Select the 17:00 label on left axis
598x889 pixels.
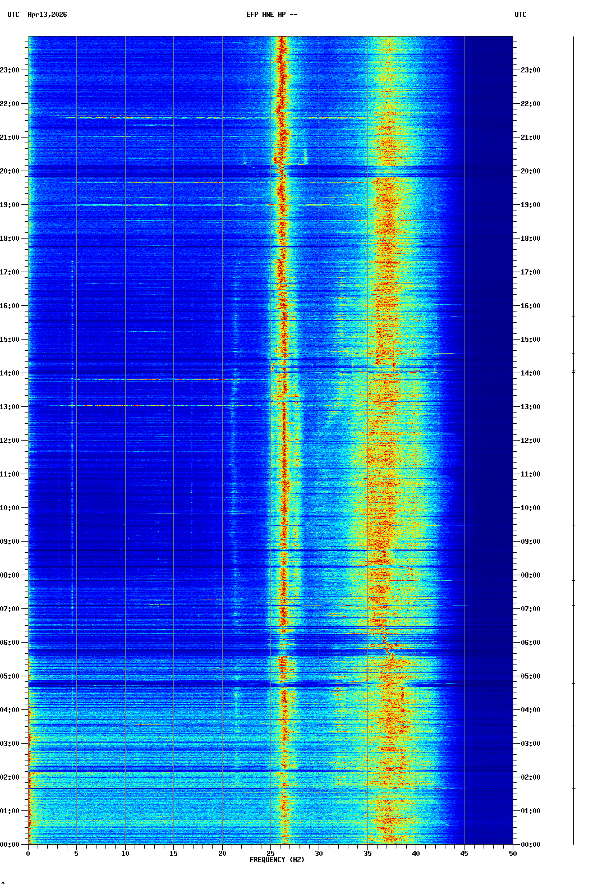coord(10,272)
